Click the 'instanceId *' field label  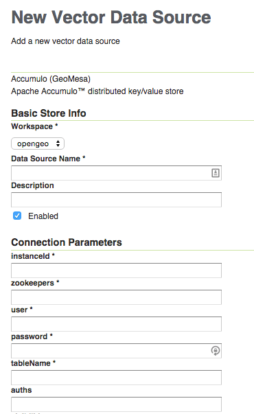[x=33, y=256]
